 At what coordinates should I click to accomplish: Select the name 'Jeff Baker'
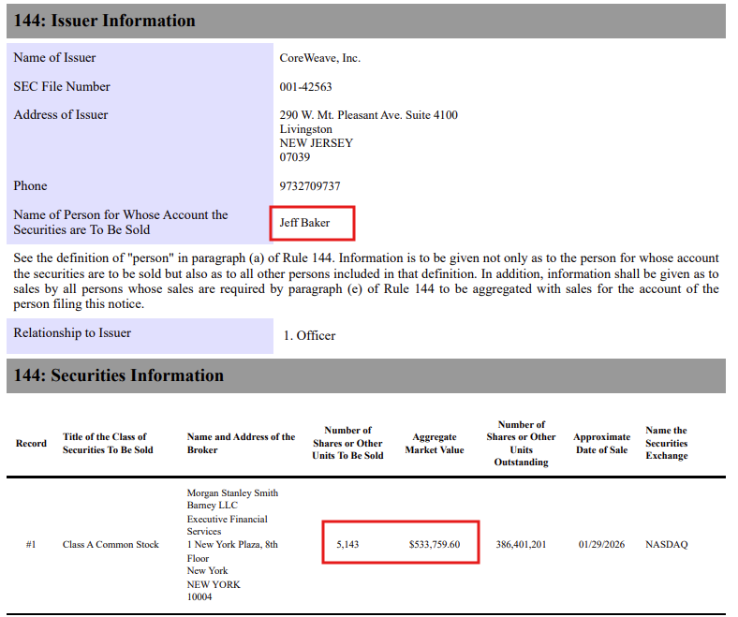pyautogui.click(x=304, y=223)
